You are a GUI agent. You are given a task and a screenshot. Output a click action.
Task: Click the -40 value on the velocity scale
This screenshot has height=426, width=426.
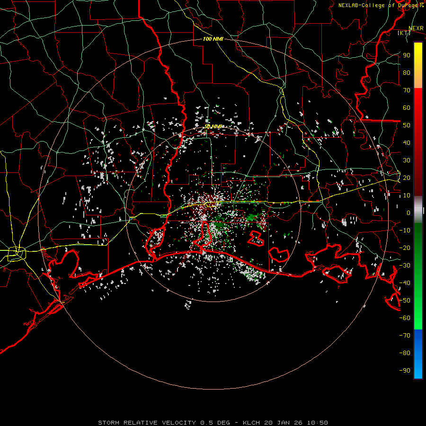pyautogui.click(x=405, y=283)
